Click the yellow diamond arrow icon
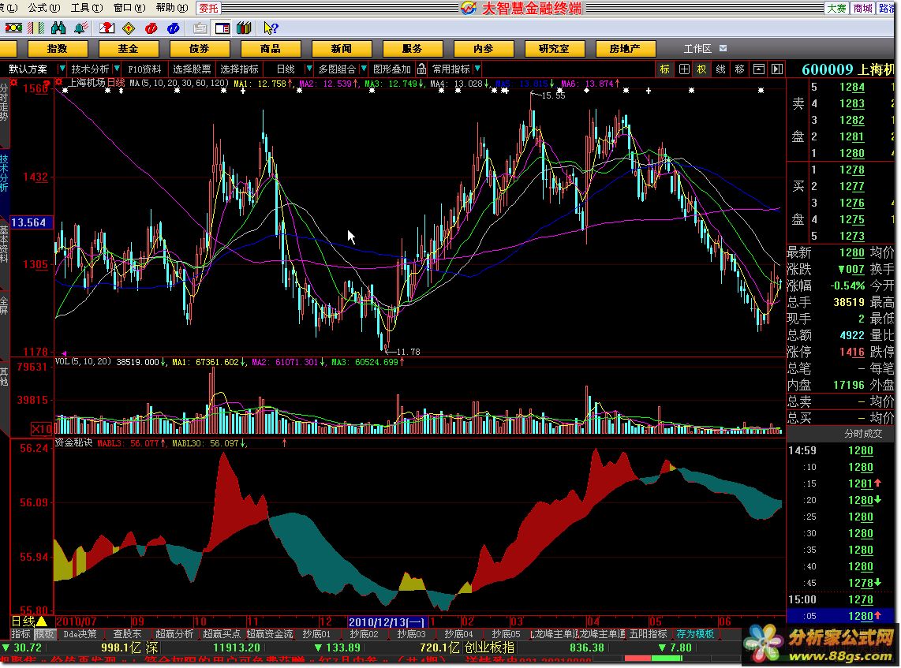 click(x=129, y=28)
